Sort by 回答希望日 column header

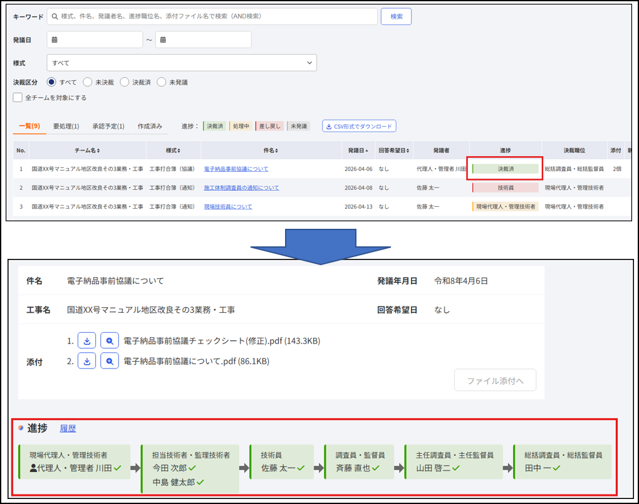(x=393, y=150)
